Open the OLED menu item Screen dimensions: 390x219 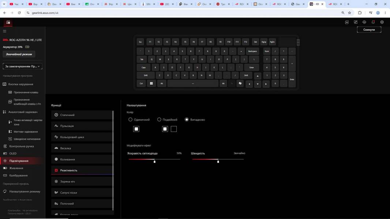point(13,154)
